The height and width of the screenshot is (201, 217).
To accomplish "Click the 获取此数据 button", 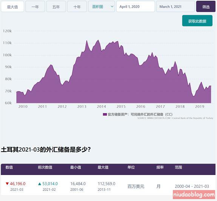I will click(197, 21).
